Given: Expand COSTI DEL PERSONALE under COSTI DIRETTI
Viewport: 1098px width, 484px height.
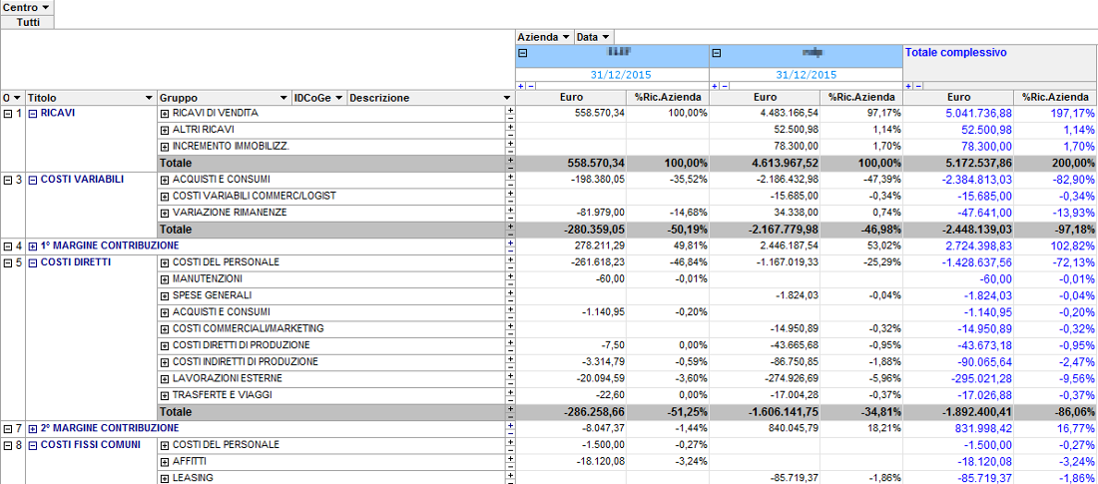Looking at the screenshot, I should pyautogui.click(x=166, y=263).
